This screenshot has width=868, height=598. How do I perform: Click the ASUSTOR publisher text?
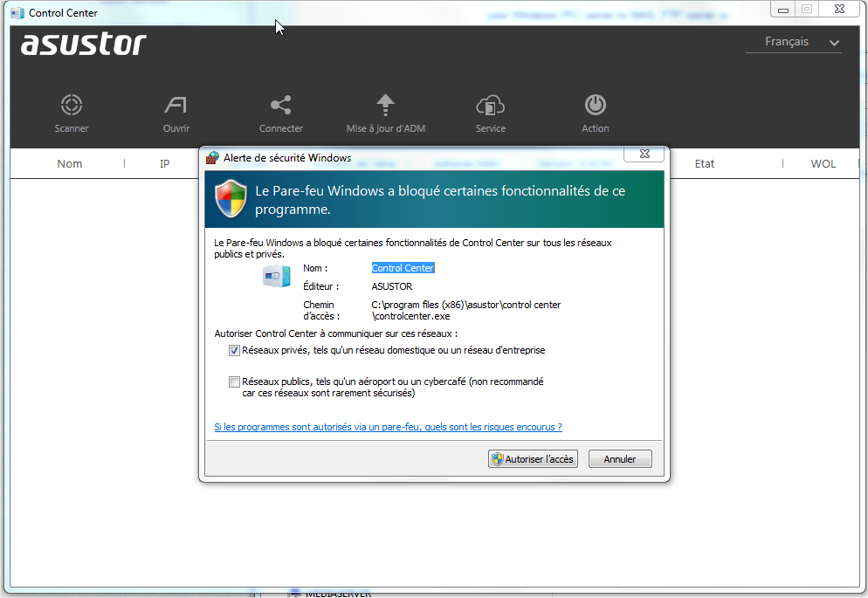[392, 286]
